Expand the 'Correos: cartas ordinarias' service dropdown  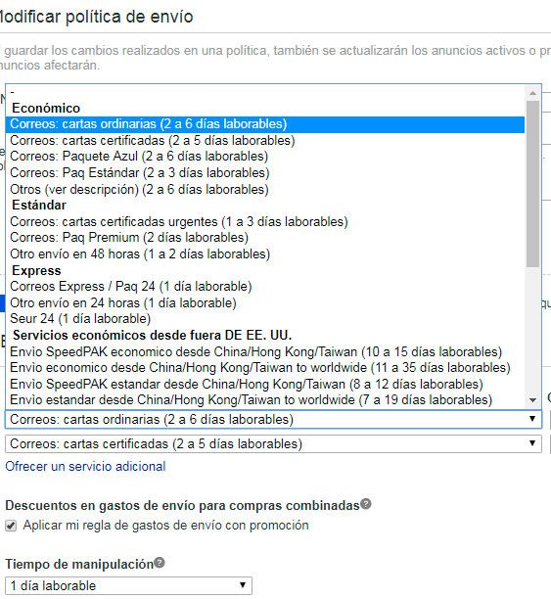click(274, 420)
